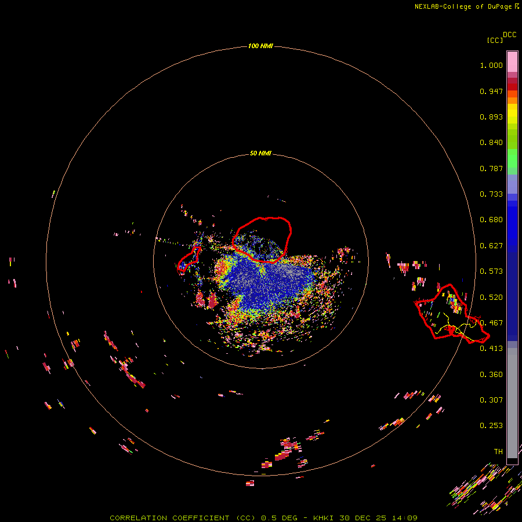Click the 1.000 value on the color scale
This screenshot has height=522, width=522.
tap(491, 65)
